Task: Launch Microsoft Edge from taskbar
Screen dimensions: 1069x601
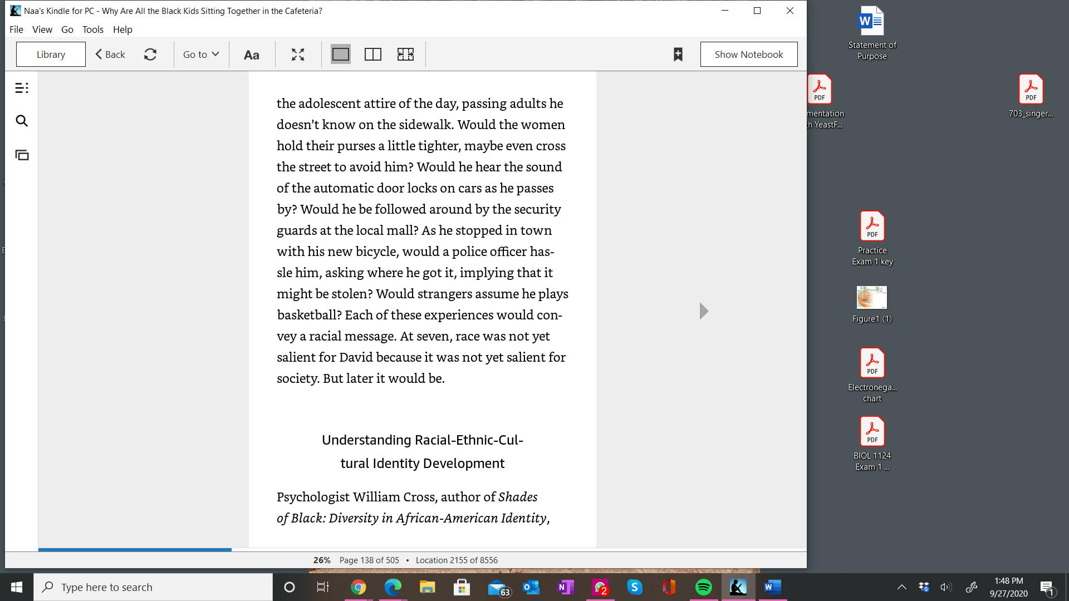Action: [x=393, y=587]
